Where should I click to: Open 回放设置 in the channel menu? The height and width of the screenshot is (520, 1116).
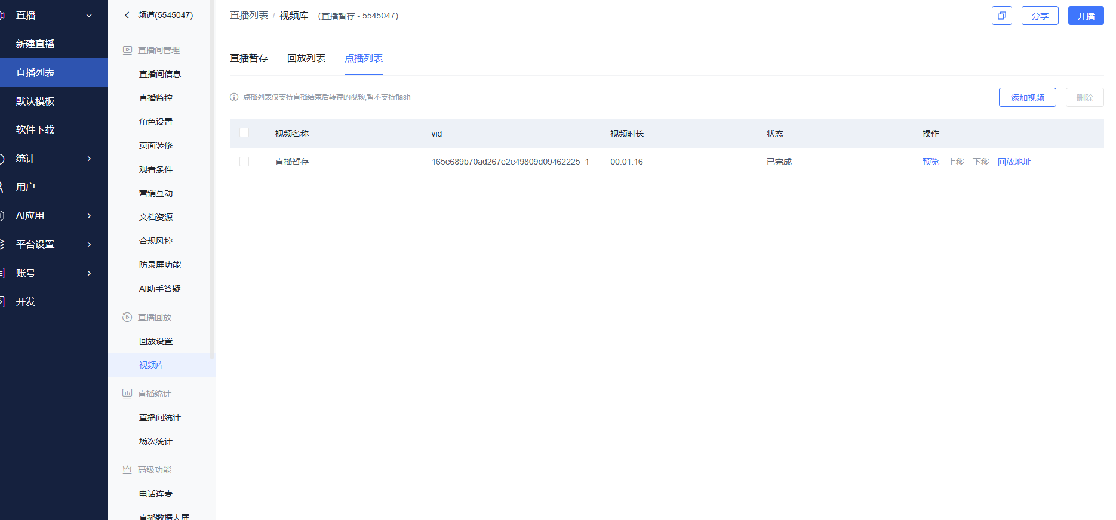click(156, 341)
